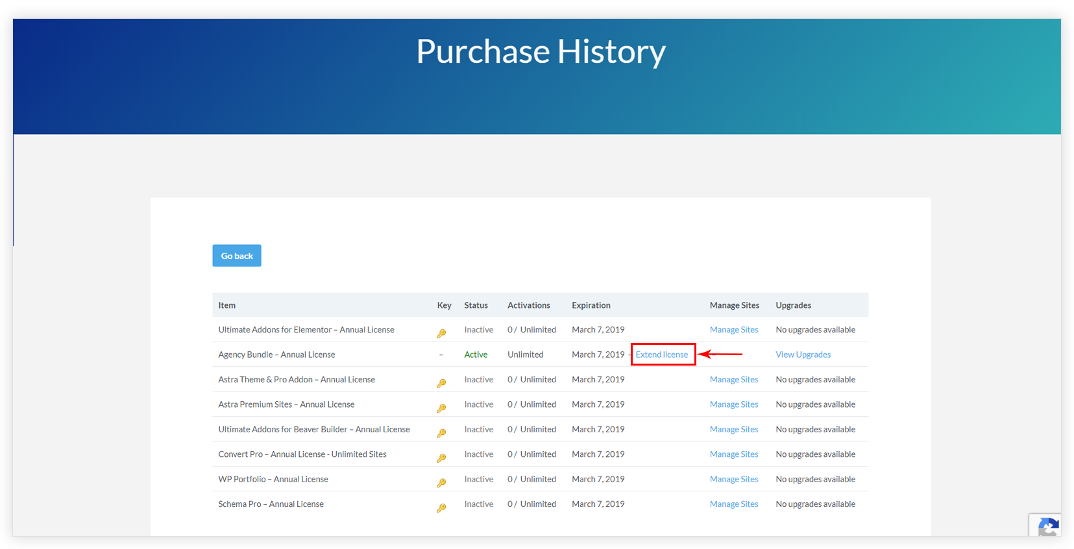This screenshot has height=549, width=1074.
Task: Click the reCAPTCHA badge icon
Action: (1048, 526)
